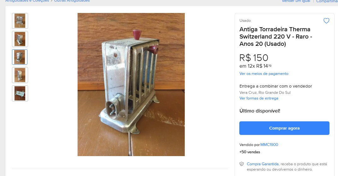Screen dimensions: 338x176
Task: Go to Antiguidades e Coleções breadcrumb
Action: pyautogui.click(x=27, y=1)
